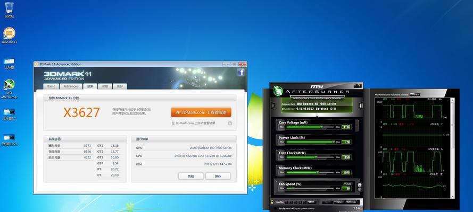The width and height of the screenshot is (473, 212).
Task: Select Afterburner profile slot 5
Action: coord(304,202)
